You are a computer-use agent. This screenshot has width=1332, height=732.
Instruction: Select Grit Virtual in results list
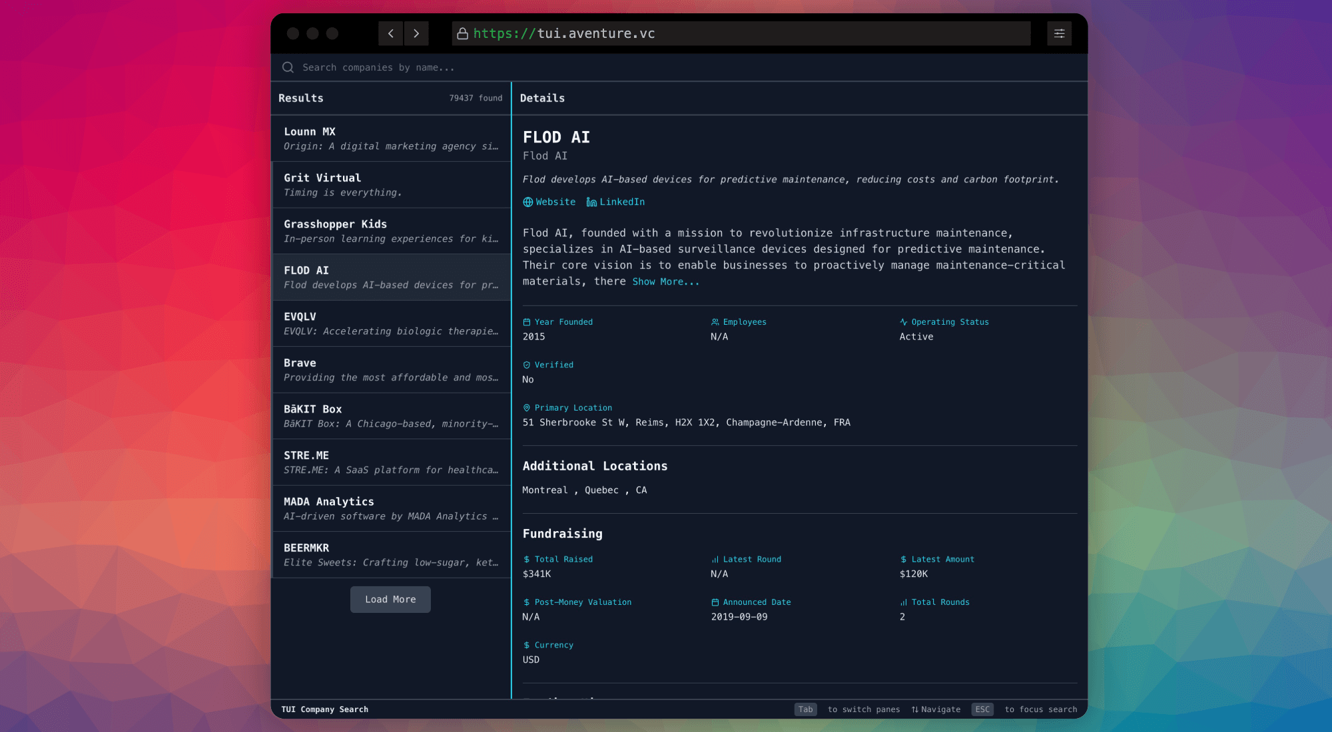(391, 185)
